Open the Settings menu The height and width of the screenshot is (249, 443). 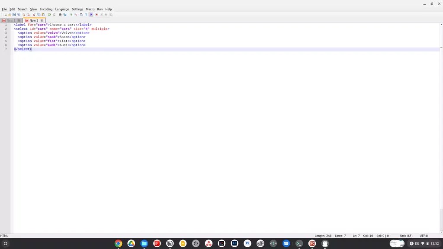[x=77, y=9]
